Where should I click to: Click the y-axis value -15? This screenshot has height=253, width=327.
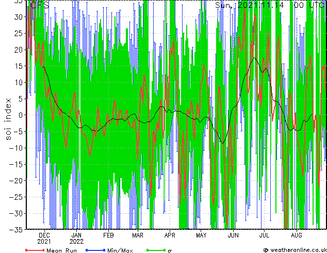pyautogui.click(x=16, y=164)
